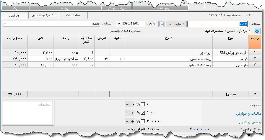
Task: Click the settings icon beside the date field
Action: click(x=162, y=24)
